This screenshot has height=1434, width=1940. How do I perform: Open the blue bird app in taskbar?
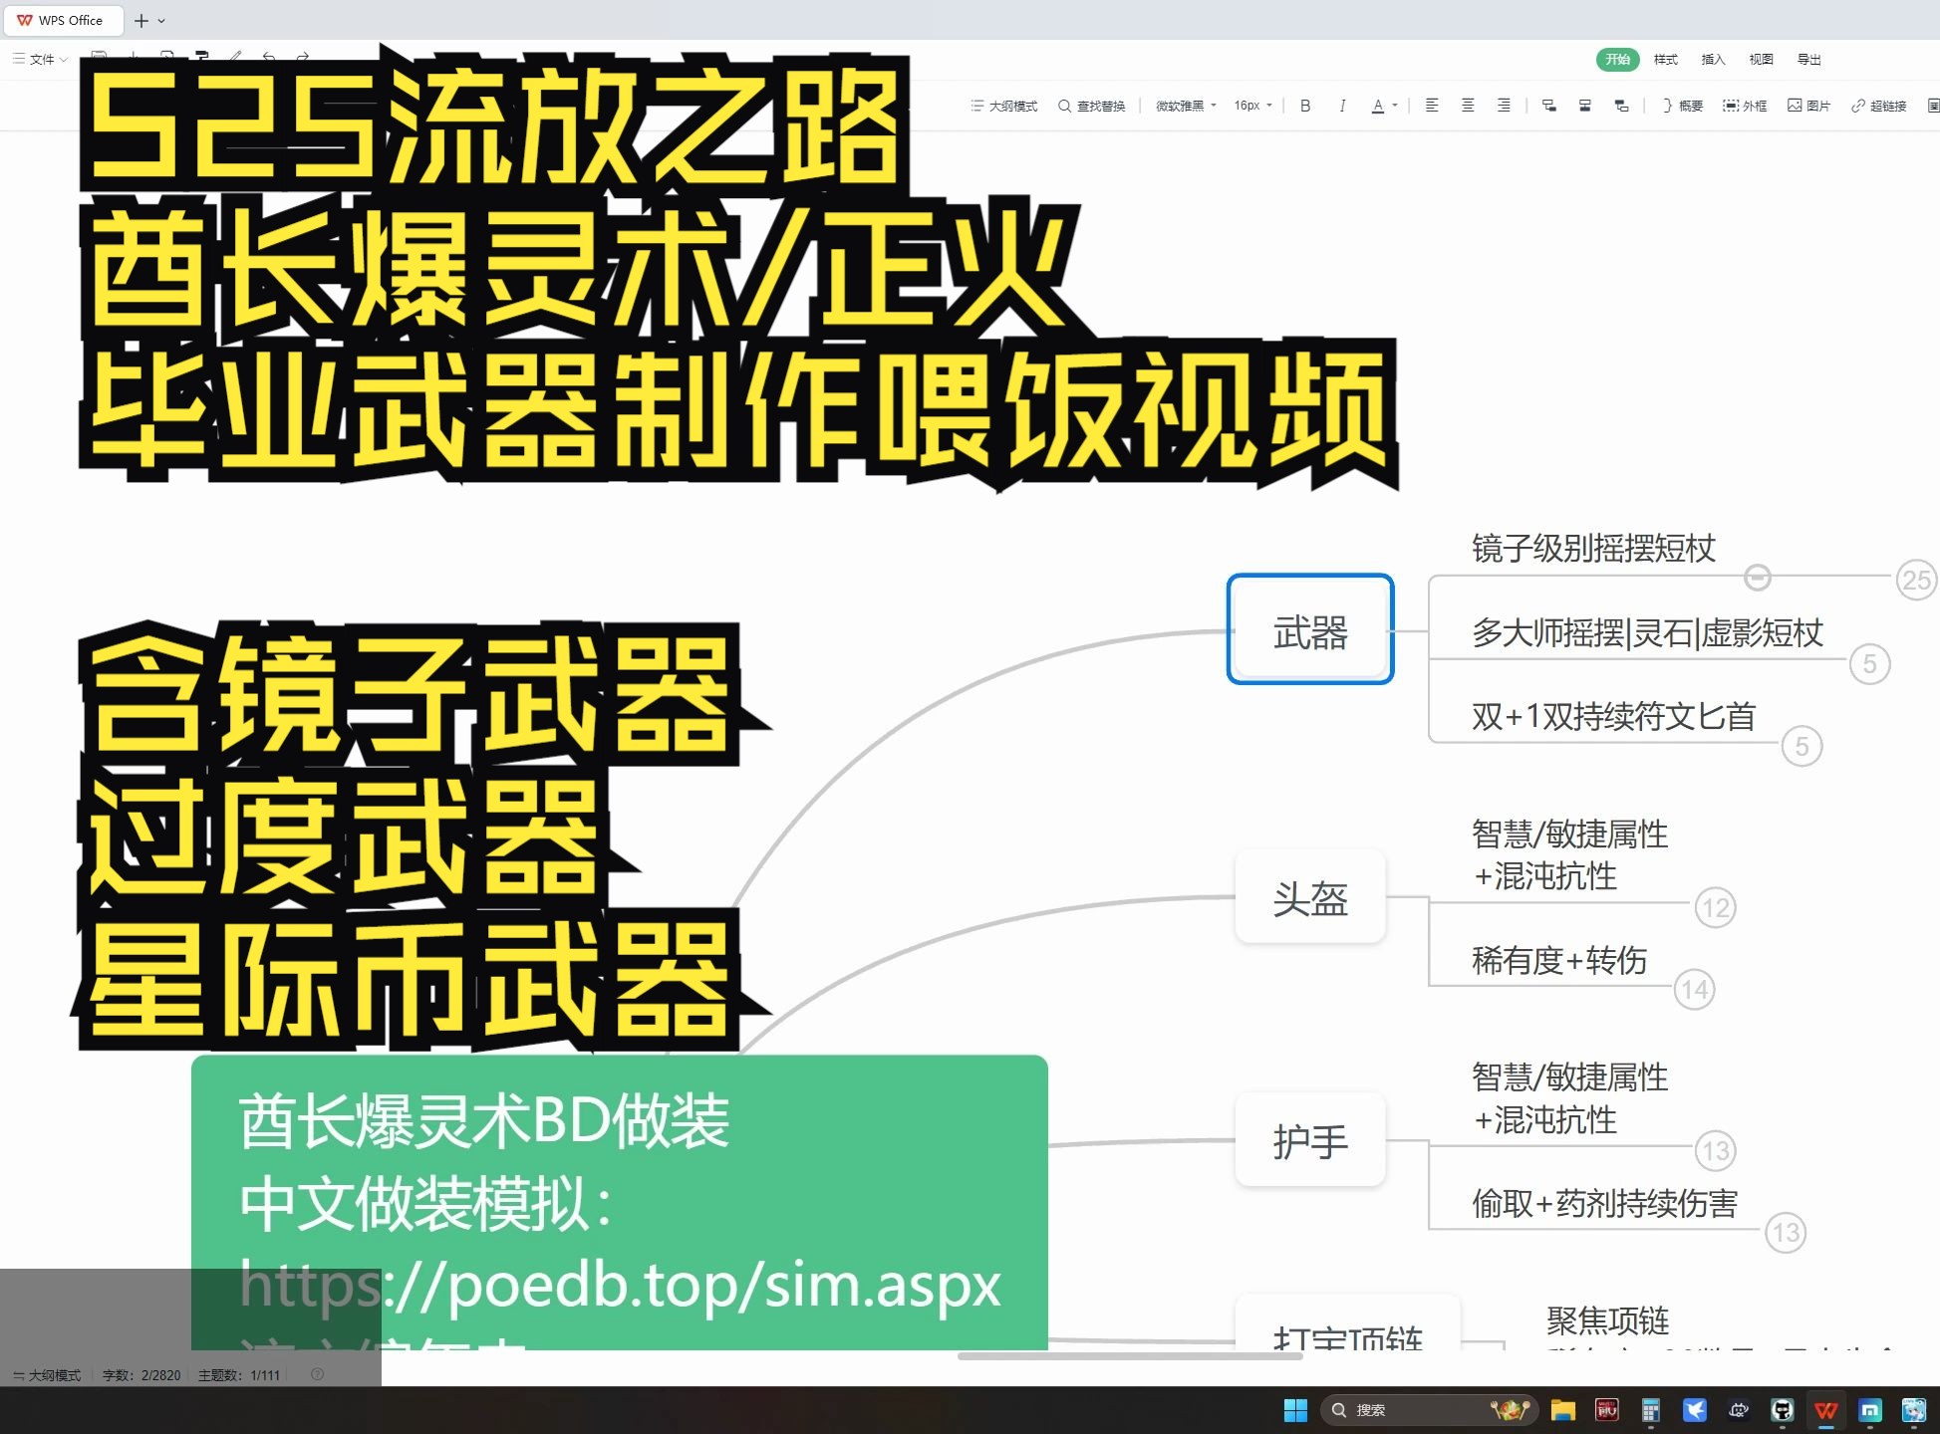[x=1694, y=1410]
